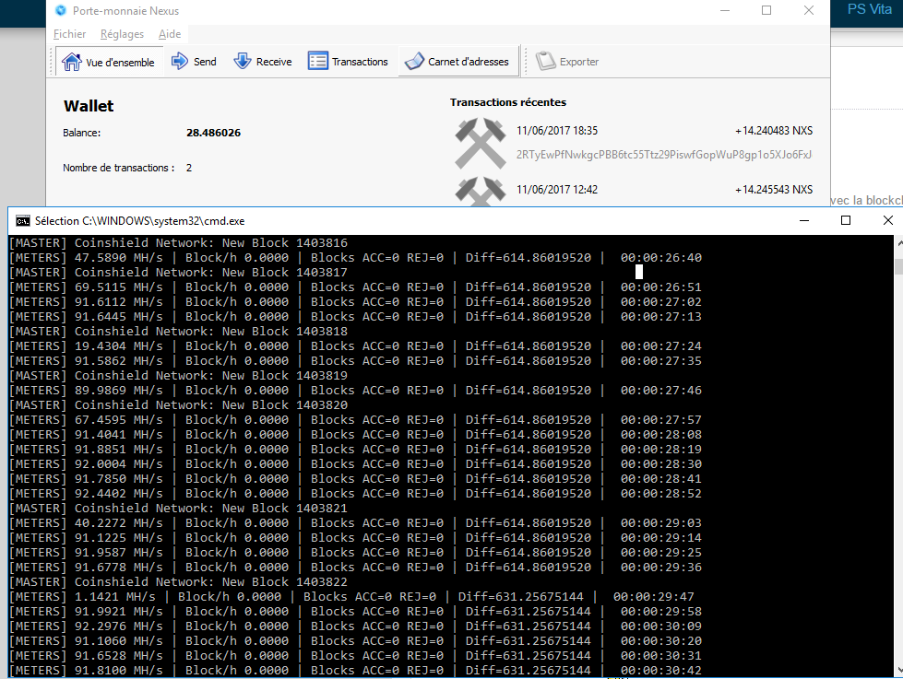
Task: Open the Aide menu
Action: click(170, 34)
